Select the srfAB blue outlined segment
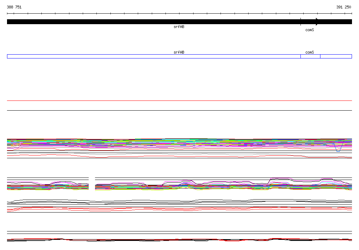The height and width of the screenshot is (250, 359). click(x=154, y=56)
